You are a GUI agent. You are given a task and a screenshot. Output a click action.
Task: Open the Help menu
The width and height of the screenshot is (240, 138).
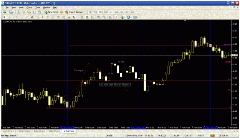point(55,7)
